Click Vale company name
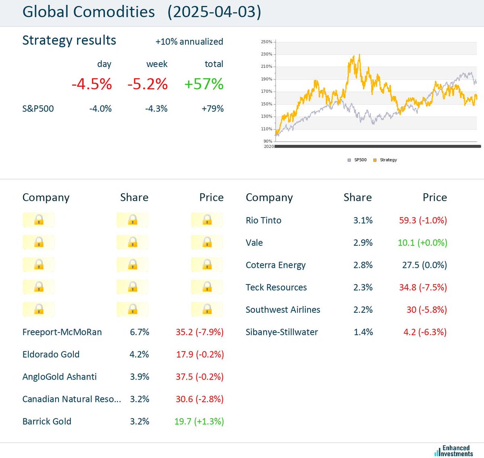 pyautogui.click(x=254, y=243)
